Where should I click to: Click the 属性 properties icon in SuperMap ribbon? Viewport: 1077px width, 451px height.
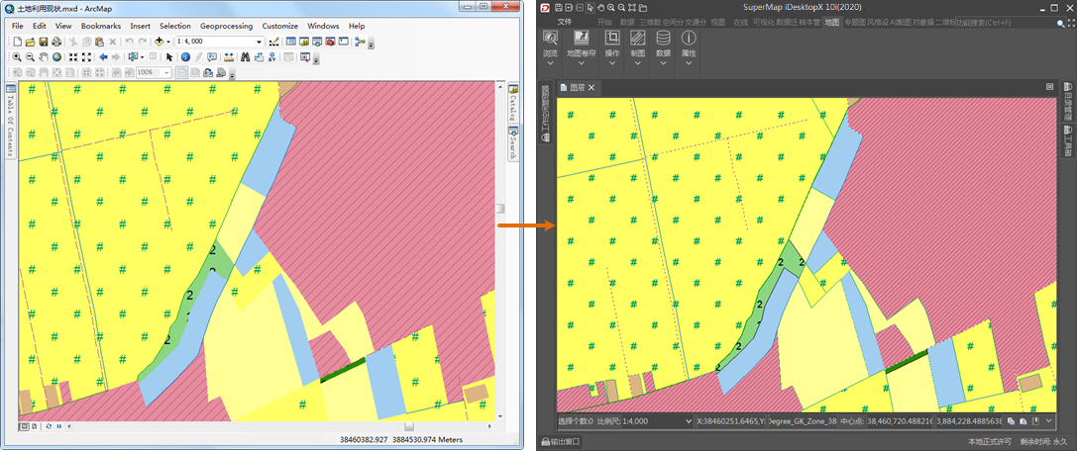click(x=689, y=39)
